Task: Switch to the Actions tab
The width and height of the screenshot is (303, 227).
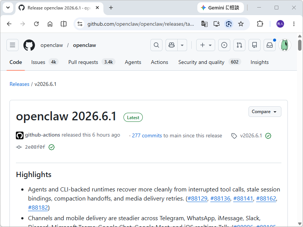Action: [x=159, y=62]
